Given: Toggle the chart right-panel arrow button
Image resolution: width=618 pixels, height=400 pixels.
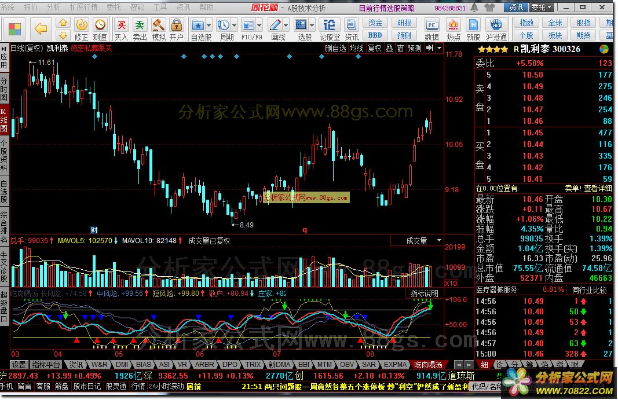Looking at the screenshot, I should click(x=430, y=48).
